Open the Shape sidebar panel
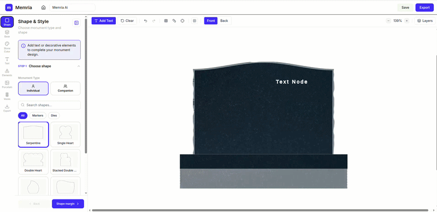Image resolution: width=437 pixels, height=212 pixels. click(7, 22)
